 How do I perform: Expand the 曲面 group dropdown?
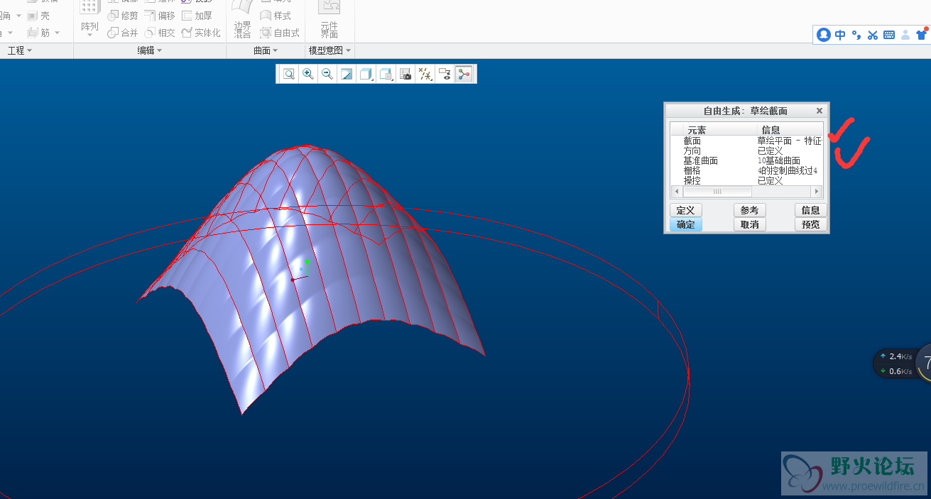(x=266, y=50)
